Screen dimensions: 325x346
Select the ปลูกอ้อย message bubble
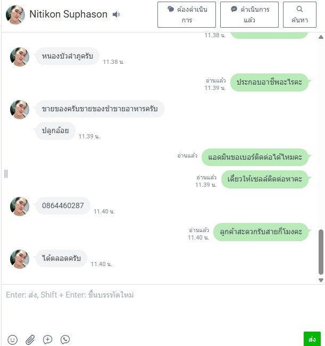click(55, 130)
